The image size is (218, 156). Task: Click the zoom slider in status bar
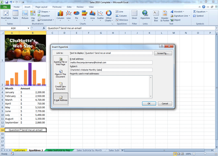click(x=205, y=154)
